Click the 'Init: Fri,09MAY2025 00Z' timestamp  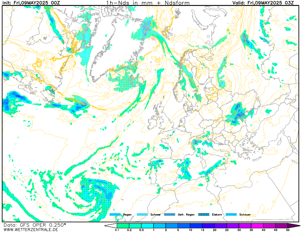click(x=31, y=3)
